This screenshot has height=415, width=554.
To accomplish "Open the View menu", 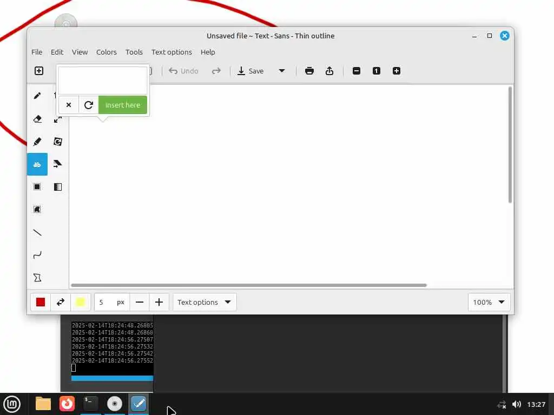I will click(x=80, y=52).
